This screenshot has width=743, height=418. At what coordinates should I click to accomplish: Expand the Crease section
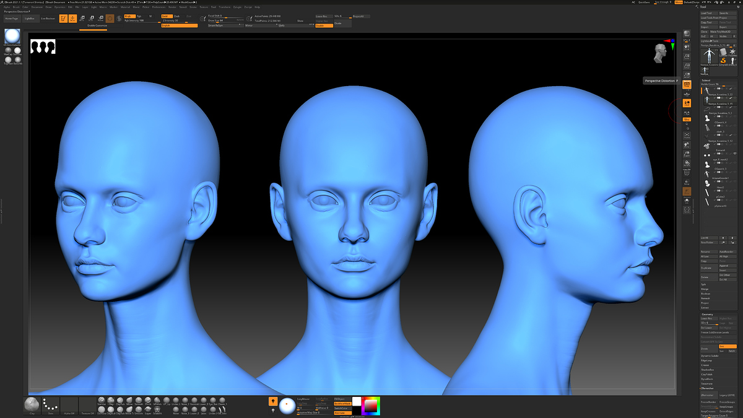[x=705, y=365]
